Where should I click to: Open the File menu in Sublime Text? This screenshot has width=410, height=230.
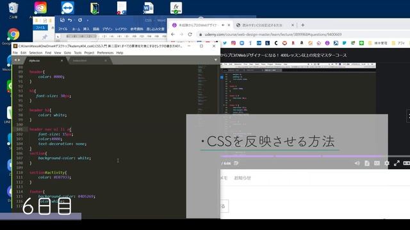[15, 52]
